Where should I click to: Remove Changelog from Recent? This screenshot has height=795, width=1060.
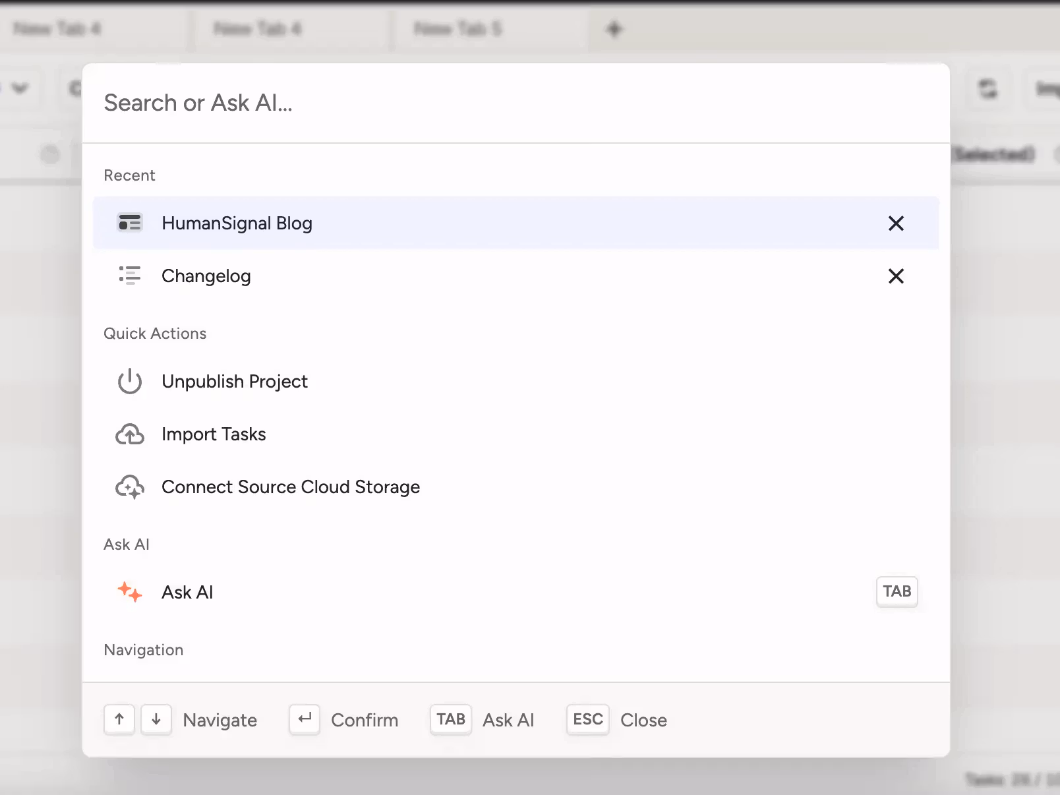[x=896, y=276]
